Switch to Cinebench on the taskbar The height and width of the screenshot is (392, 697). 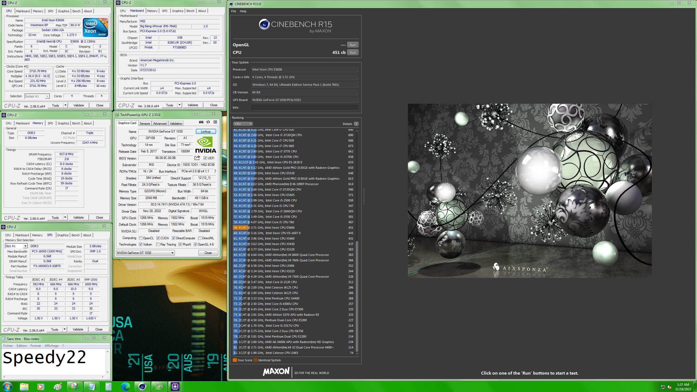(142, 387)
